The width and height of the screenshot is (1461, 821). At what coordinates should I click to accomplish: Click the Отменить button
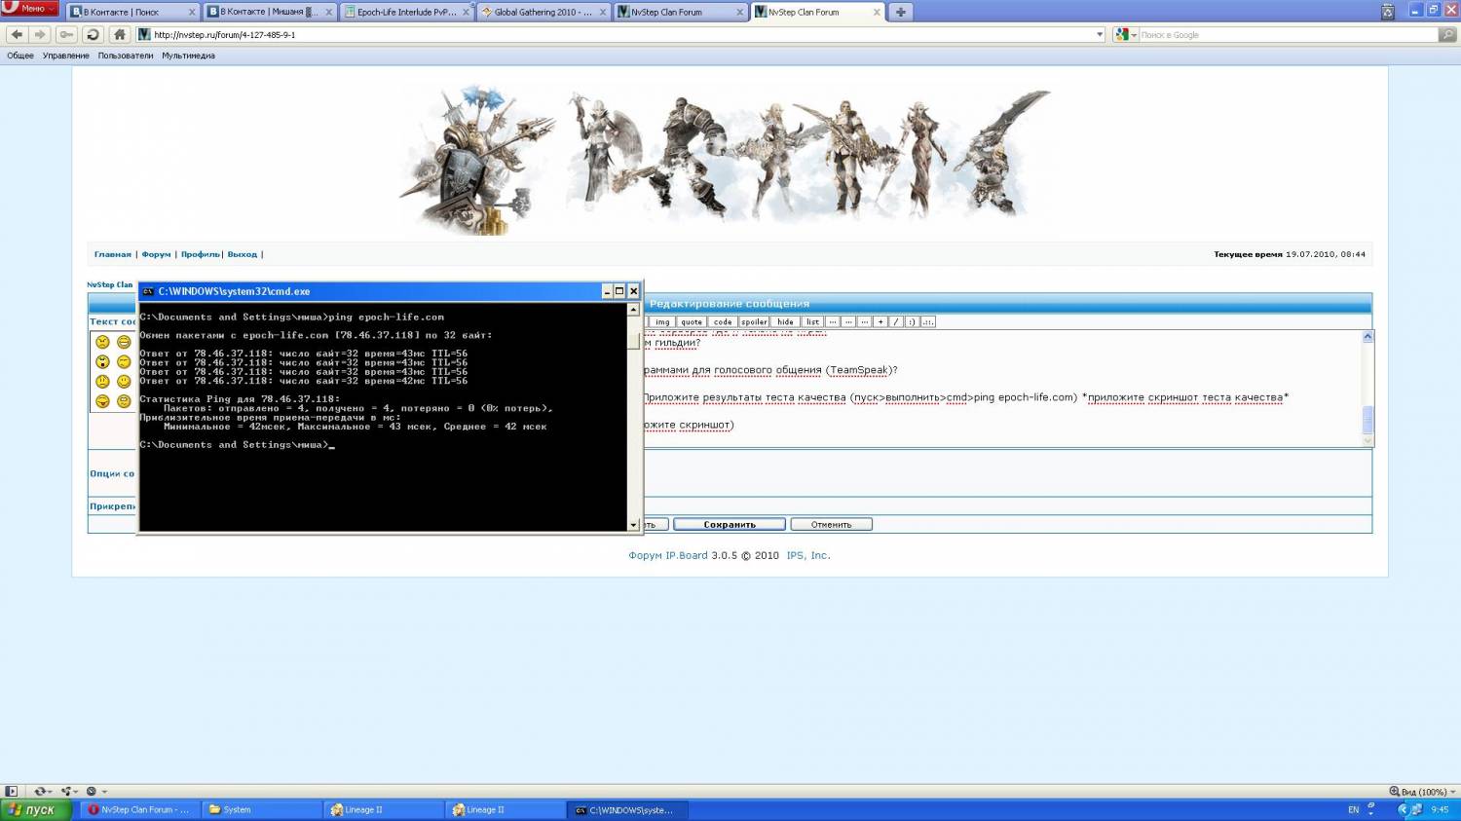click(x=831, y=524)
